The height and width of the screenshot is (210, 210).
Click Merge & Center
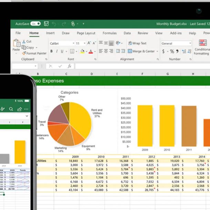pos(141,51)
